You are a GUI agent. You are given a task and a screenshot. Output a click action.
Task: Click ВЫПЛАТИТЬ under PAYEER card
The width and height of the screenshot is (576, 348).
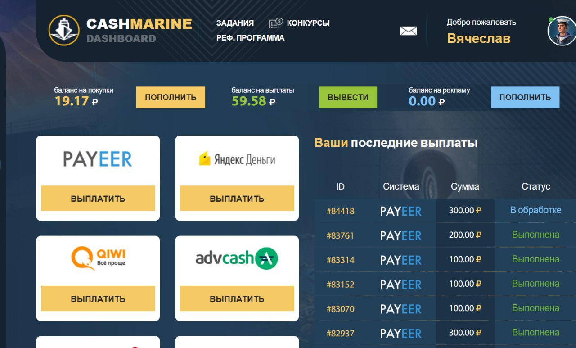(x=98, y=199)
